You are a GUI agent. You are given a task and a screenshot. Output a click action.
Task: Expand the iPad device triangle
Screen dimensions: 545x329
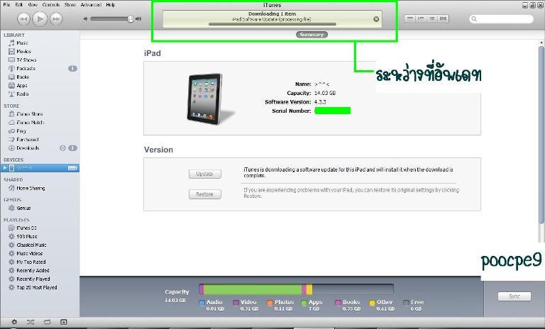click(x=4, y=168)
